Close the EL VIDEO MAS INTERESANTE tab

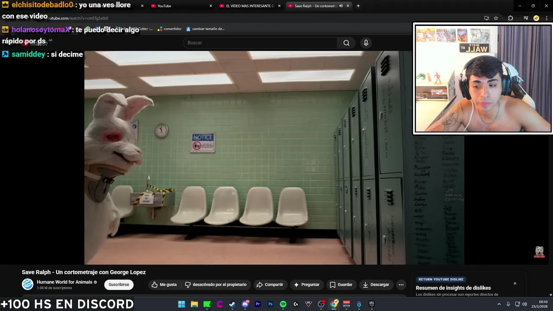(280, 6)
